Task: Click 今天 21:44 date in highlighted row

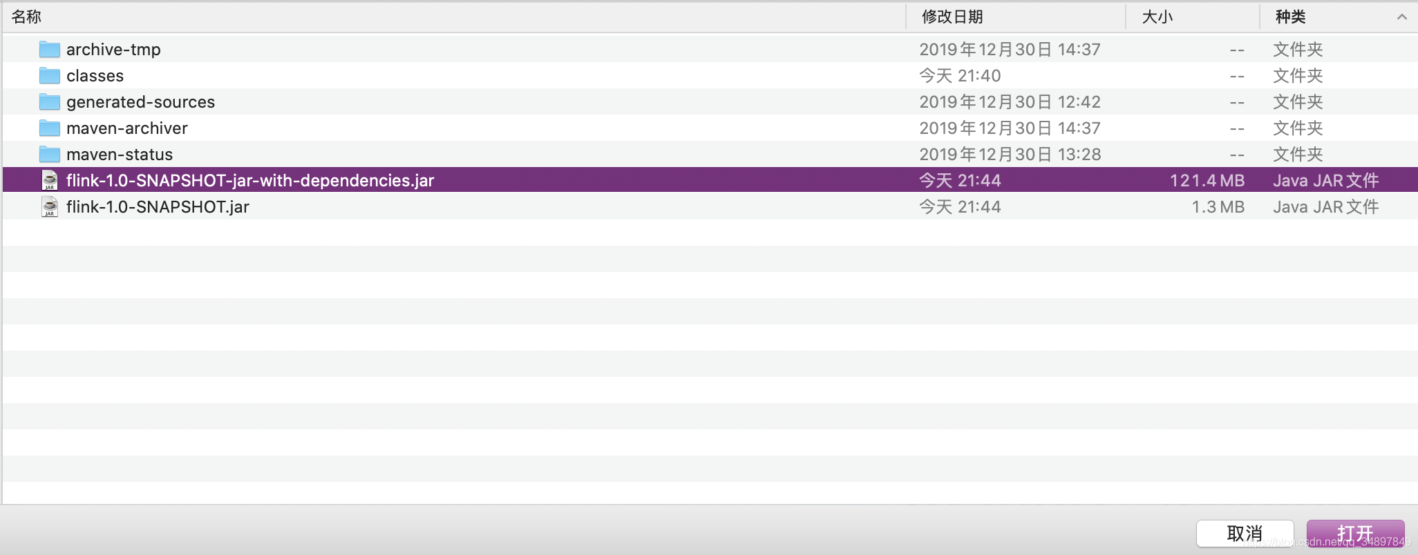Action: coord(960,180)
